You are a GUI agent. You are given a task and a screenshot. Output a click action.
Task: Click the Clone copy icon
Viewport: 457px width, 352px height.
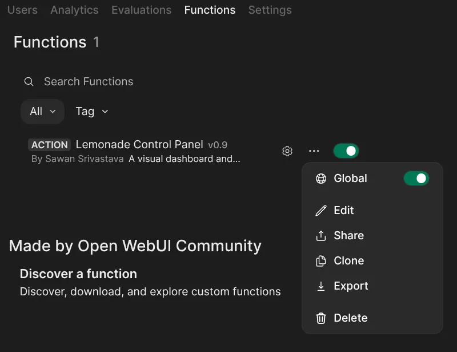pyautogui.click(x=321, y=261)
